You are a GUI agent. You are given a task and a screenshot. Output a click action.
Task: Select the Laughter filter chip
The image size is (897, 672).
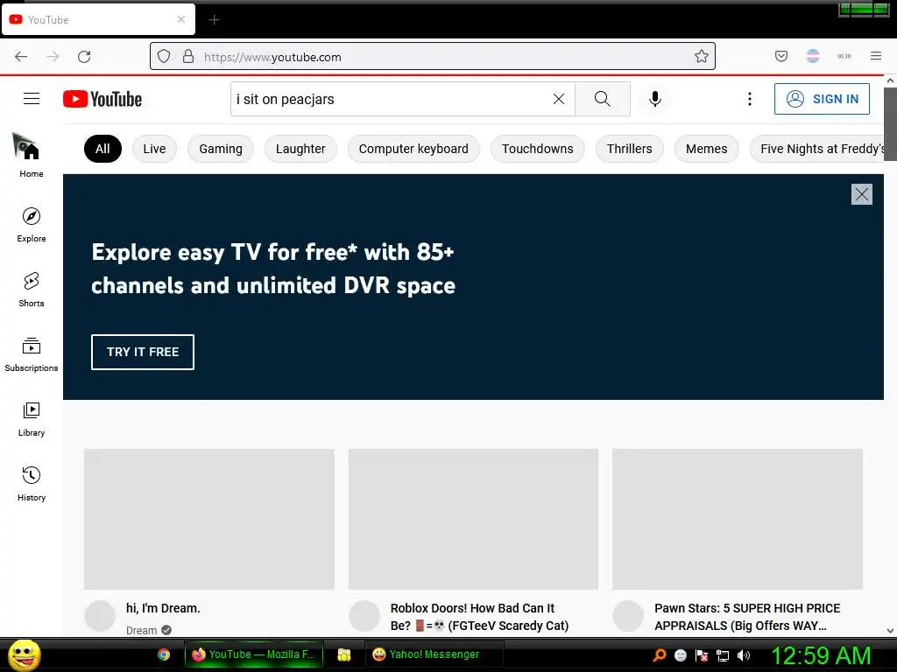tap(300, 149)
